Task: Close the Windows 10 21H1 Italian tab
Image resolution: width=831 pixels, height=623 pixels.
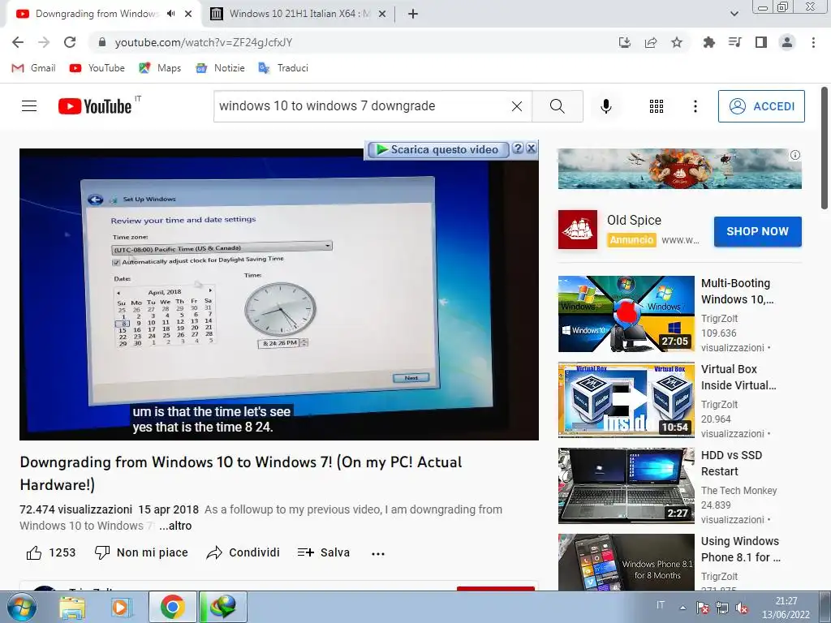Action: pyautogui.click(x=381, y=15)
